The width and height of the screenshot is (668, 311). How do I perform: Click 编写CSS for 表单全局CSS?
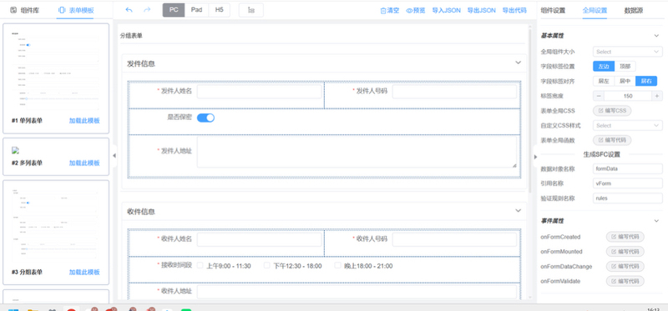612,111
